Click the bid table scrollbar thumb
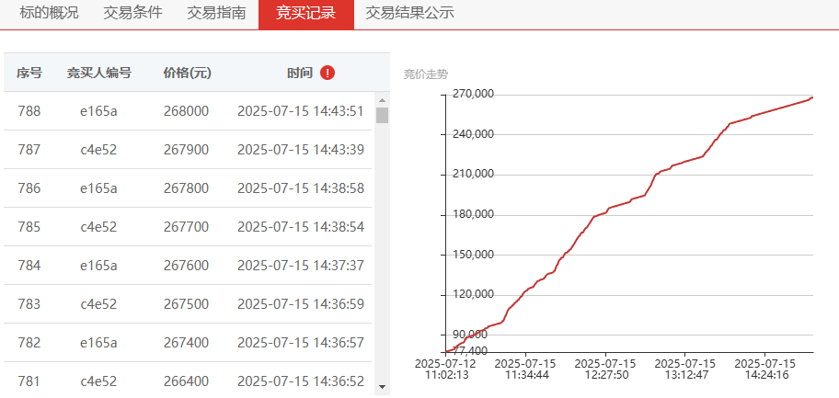The height and width of the screenshot is (398, 839). coord(382,115)
